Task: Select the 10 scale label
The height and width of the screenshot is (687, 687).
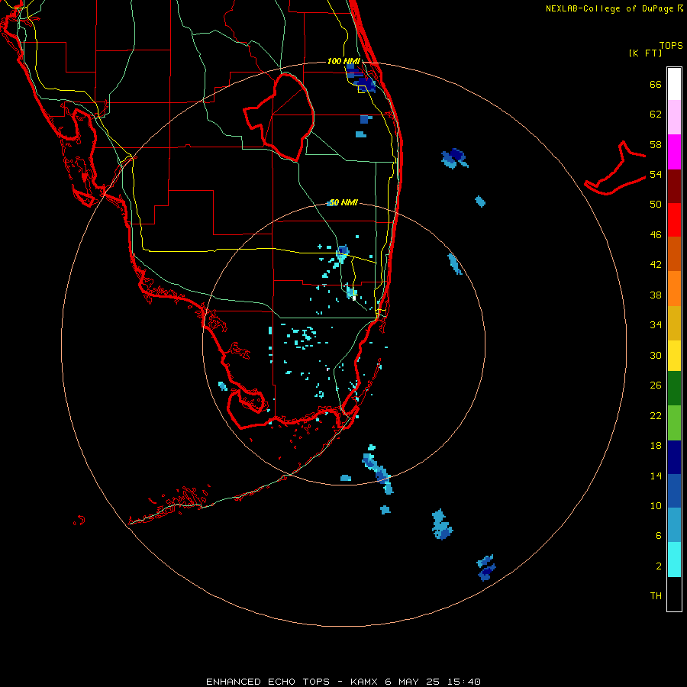Action: click(656, 505)
